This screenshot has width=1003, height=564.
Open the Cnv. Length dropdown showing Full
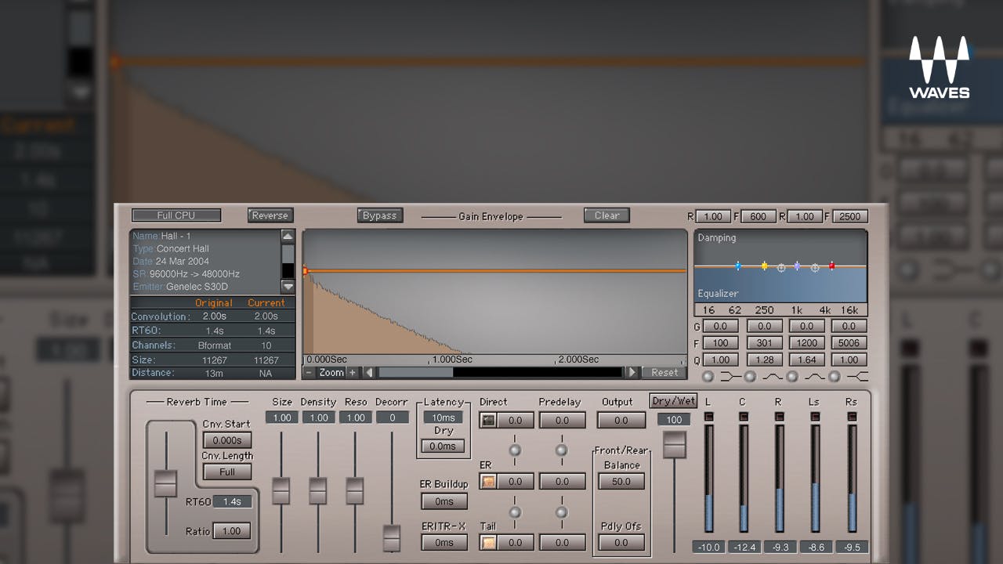(226, 472)
